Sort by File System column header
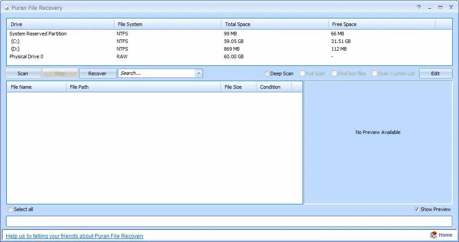Viewport: 459px width, 242px height. point(168,24)
